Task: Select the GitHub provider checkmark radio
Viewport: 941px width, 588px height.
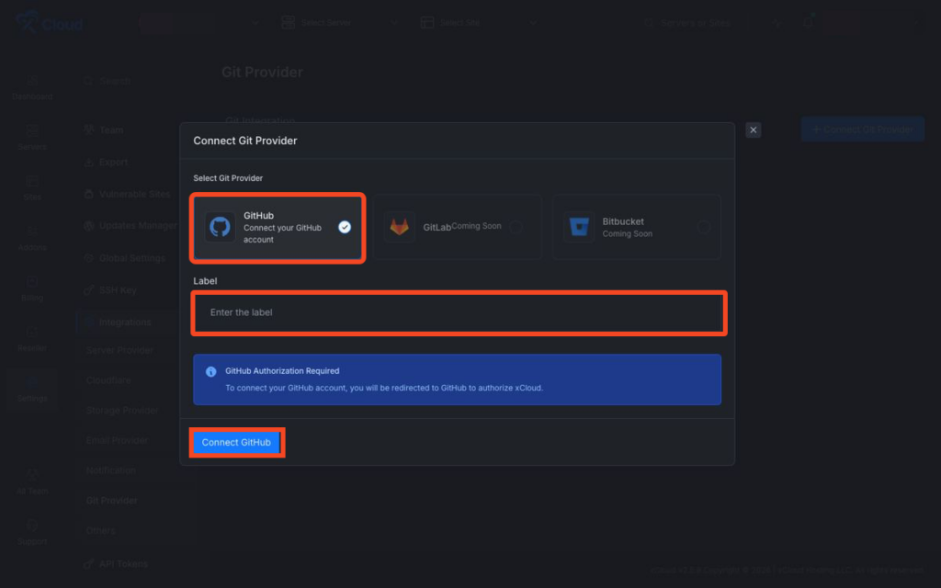Action: (x=345, y=227)
